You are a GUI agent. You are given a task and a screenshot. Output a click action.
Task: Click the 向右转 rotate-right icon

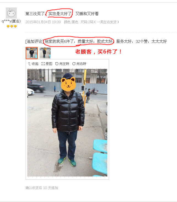tap(74, 64)
